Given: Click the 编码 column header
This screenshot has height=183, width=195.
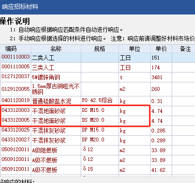Looking at the screenshot, I should tap(15, 49).
